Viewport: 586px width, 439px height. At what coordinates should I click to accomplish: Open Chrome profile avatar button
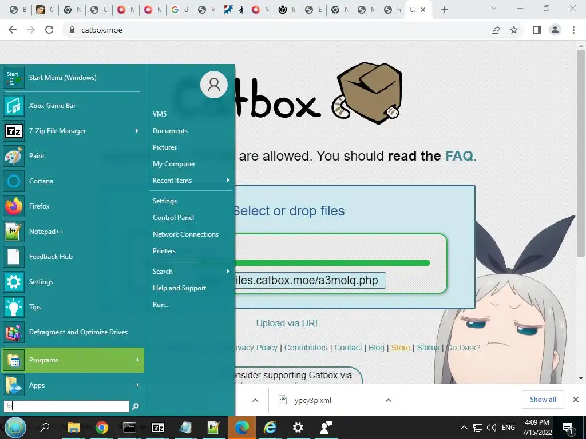click(555, 30)
